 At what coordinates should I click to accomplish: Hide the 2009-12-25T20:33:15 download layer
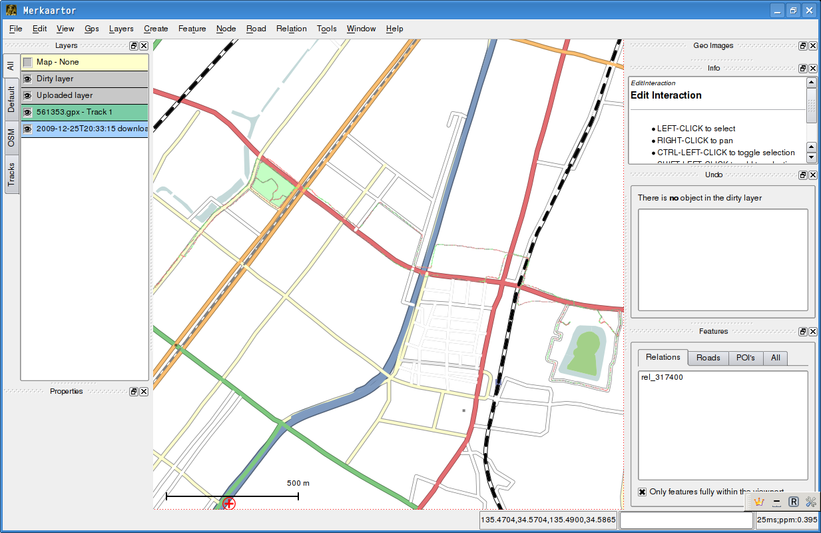[27, 129]
